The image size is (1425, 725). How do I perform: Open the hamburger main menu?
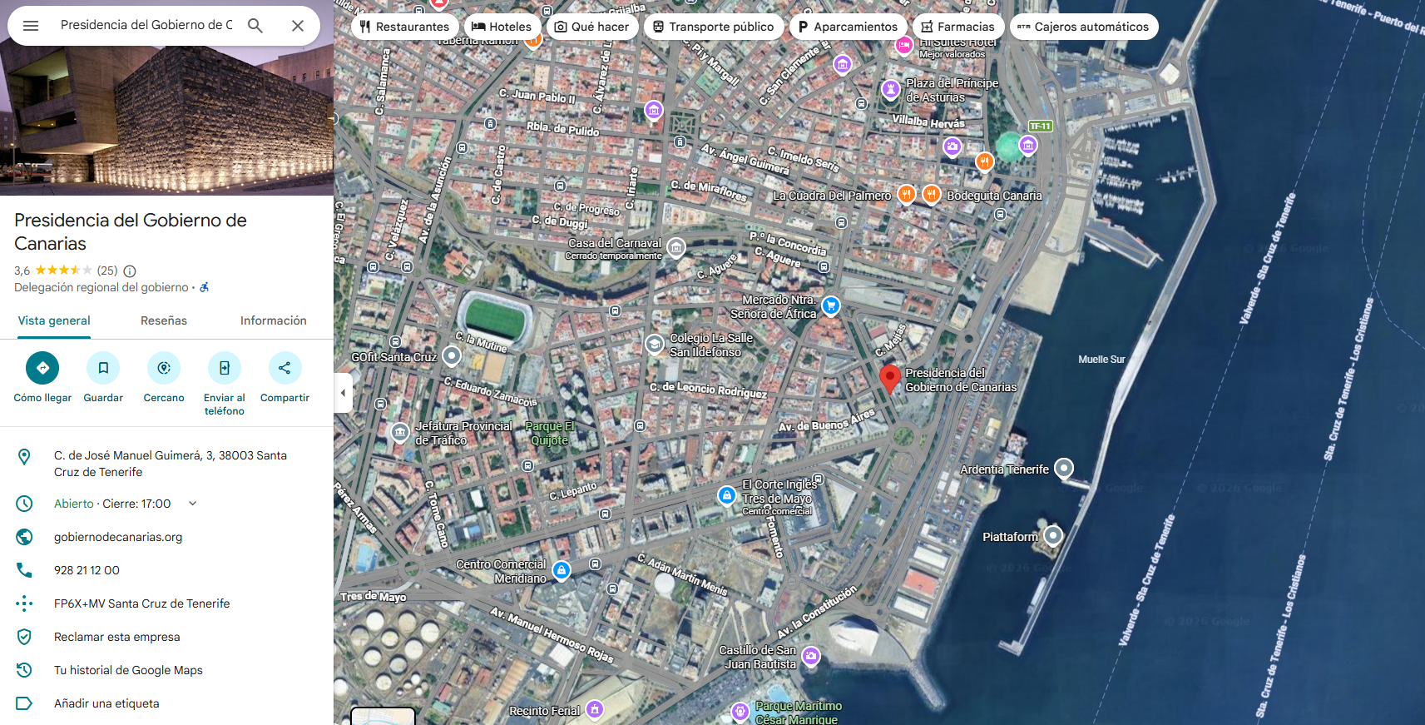click(31, 26)
